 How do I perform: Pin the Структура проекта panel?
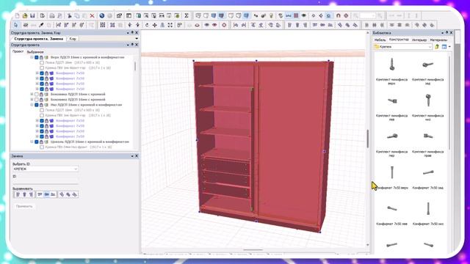(x=132, y=45)
